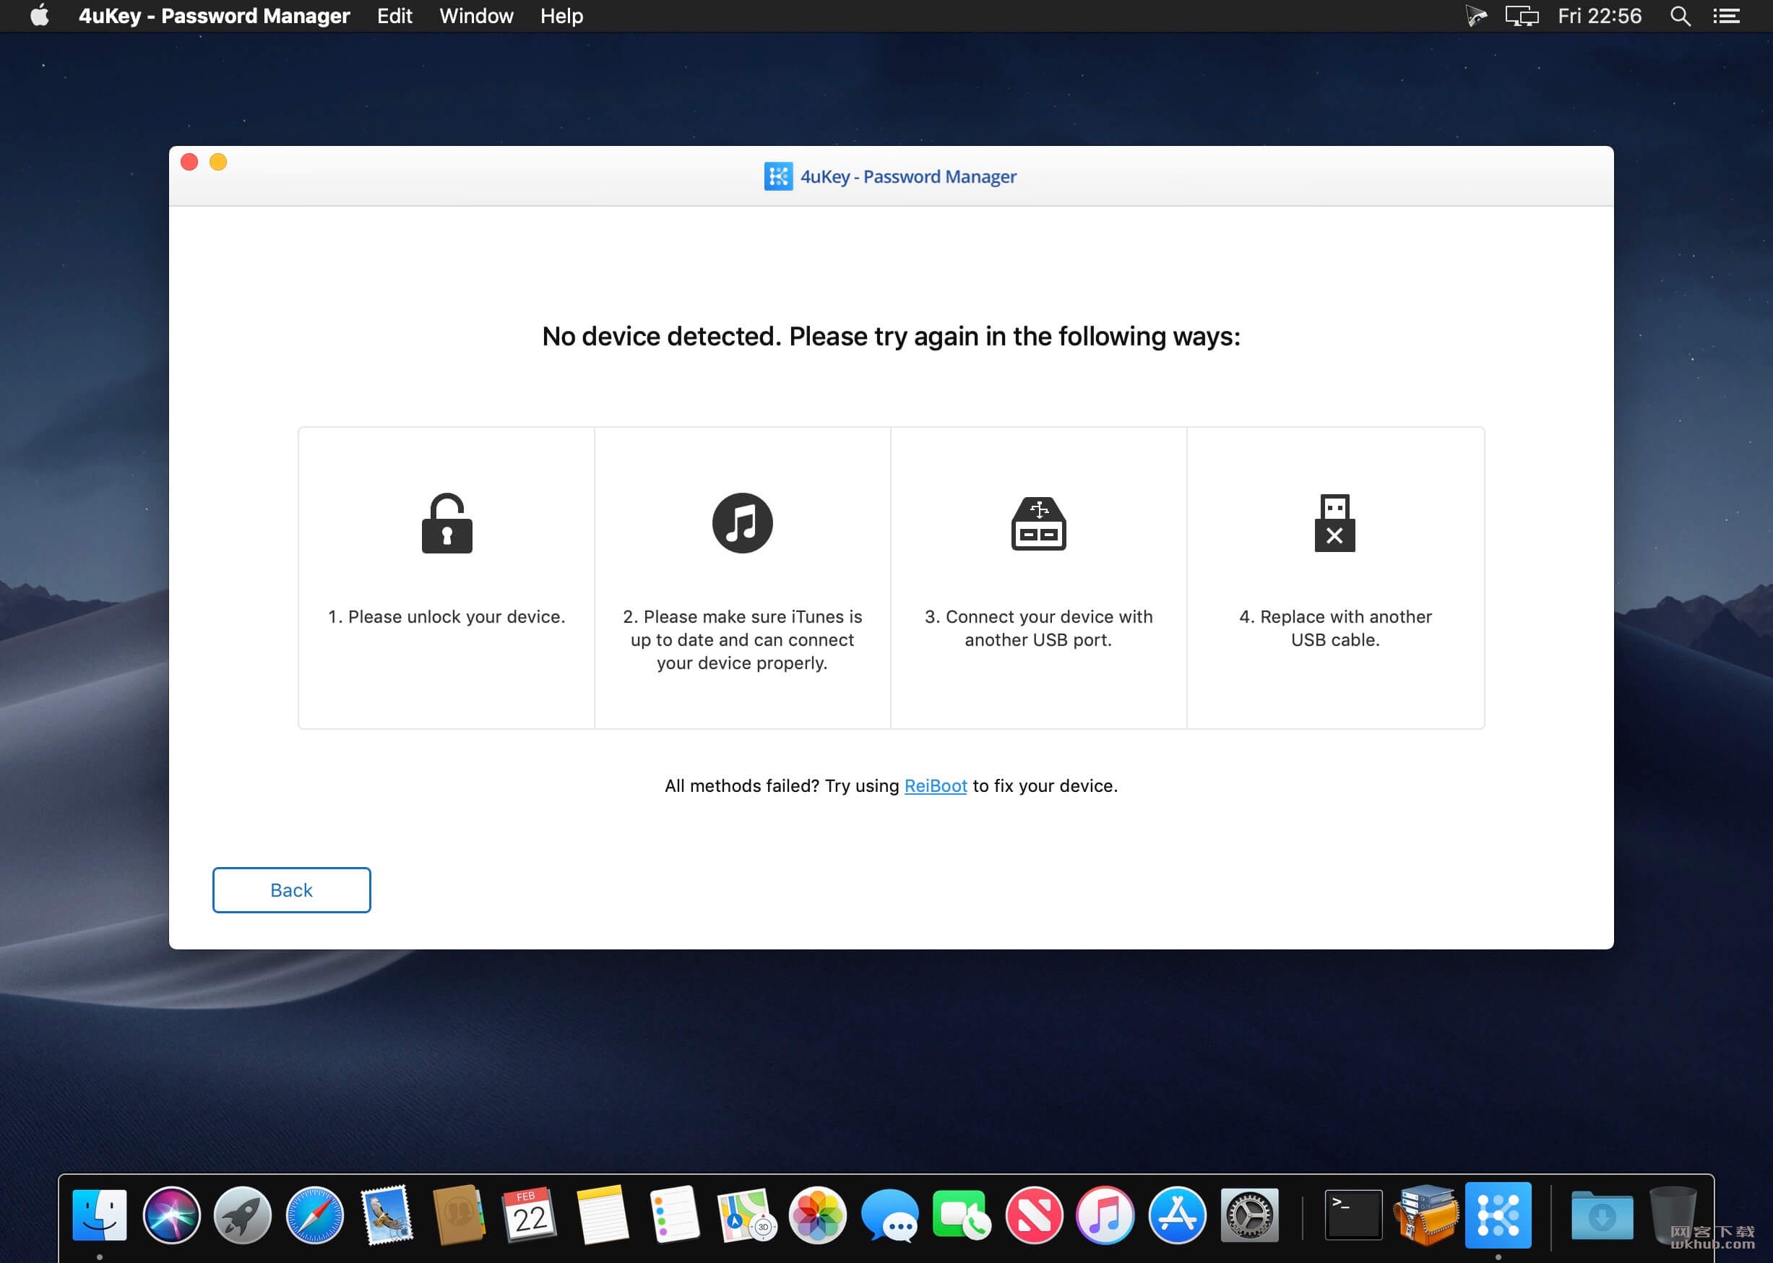Screen dimensions: 1773x1263
Task: Open Contacts book in Dock
Action: pos(458,1215)
